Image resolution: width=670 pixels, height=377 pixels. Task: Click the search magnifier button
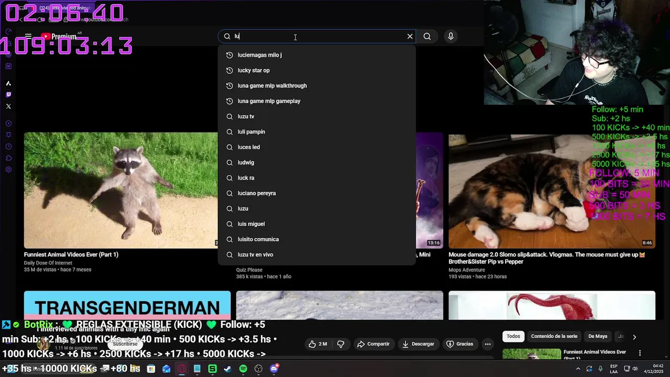pyautogui.click(x=427, y=36)
